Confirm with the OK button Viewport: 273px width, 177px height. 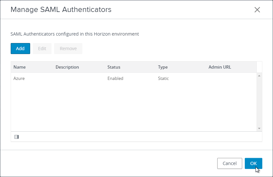coord(254,163)
